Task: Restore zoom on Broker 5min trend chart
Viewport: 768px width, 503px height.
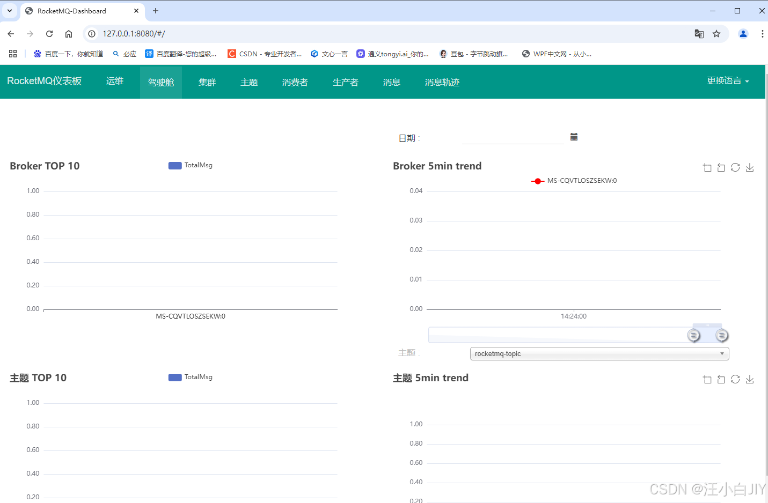Action: 721,167
